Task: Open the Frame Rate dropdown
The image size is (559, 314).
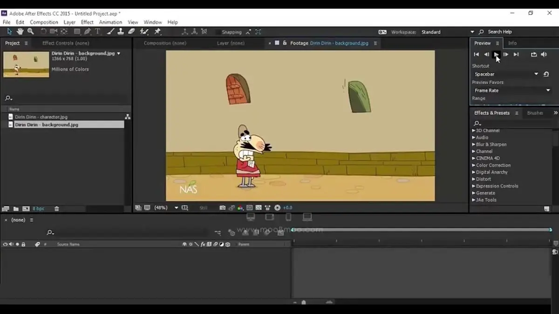Action: point(512,90)
